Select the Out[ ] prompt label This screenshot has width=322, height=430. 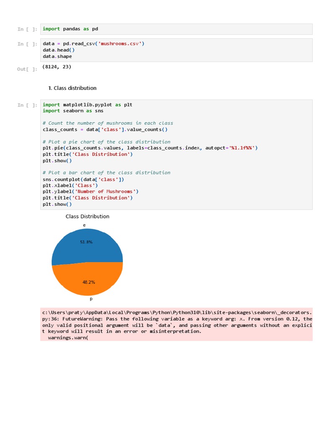click(x=27, y=69)
